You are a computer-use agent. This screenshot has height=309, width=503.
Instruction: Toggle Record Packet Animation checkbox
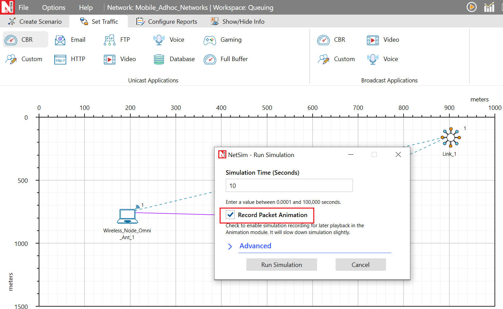(230, 215)
